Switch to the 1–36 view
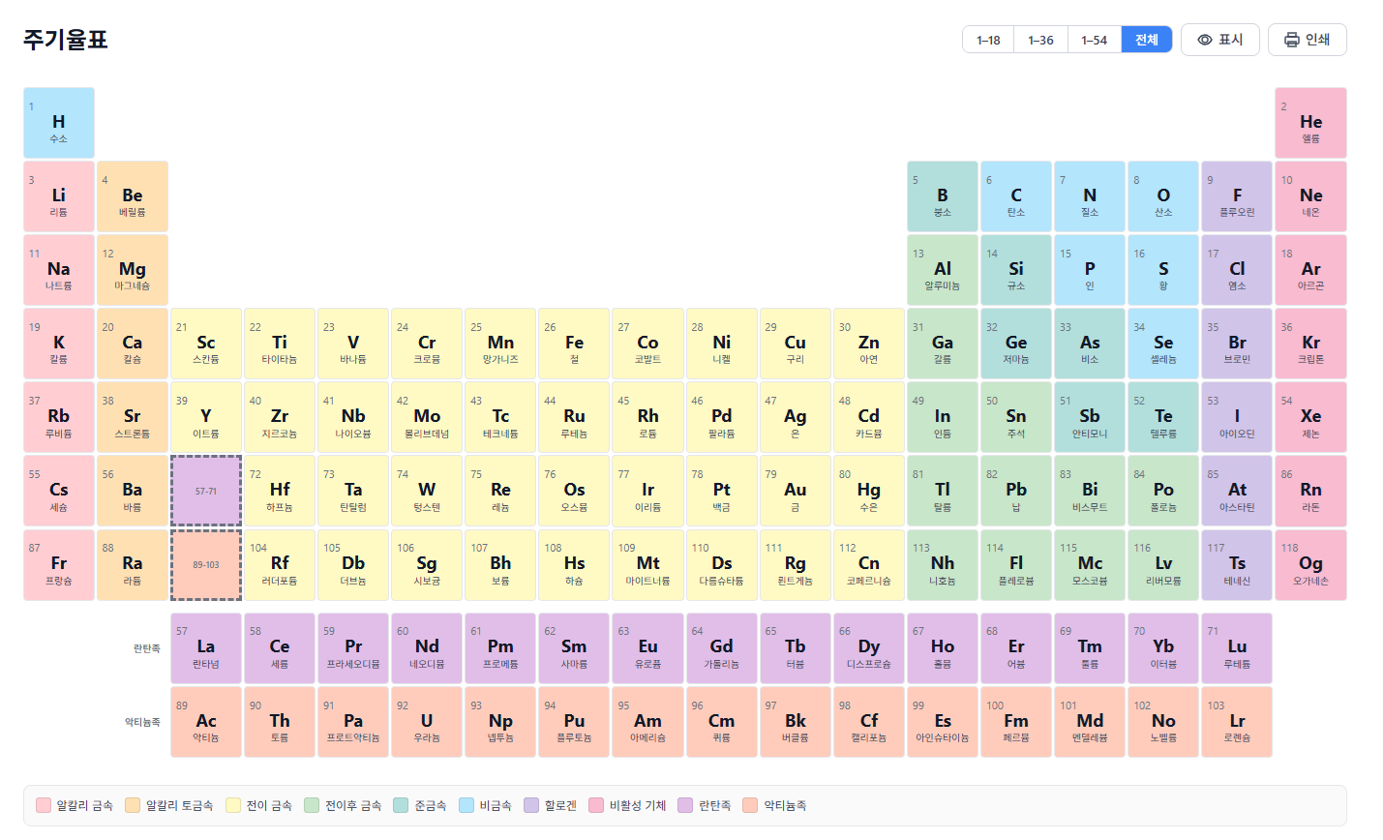Screen dimensions: 1383x840 [x=1039, y=39]
